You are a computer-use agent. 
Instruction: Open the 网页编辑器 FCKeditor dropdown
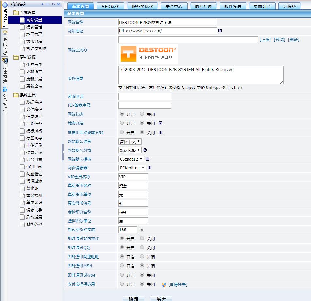tap(132, 168)
